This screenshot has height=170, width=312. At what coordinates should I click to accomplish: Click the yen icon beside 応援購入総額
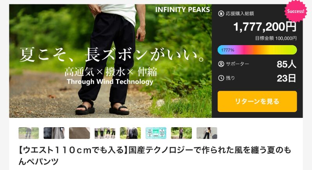coord(221,14)
